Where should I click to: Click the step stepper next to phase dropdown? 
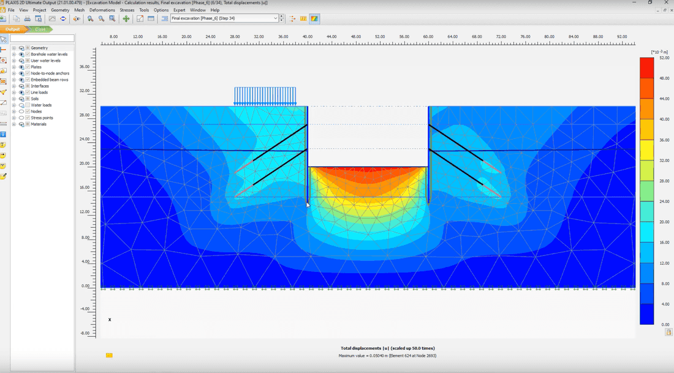(282, 18)
